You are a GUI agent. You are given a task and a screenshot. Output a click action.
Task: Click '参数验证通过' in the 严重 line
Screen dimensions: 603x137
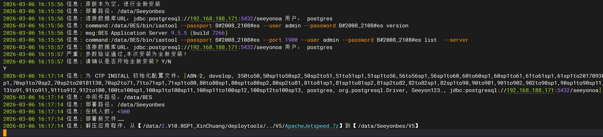click(x=104, y=54)
